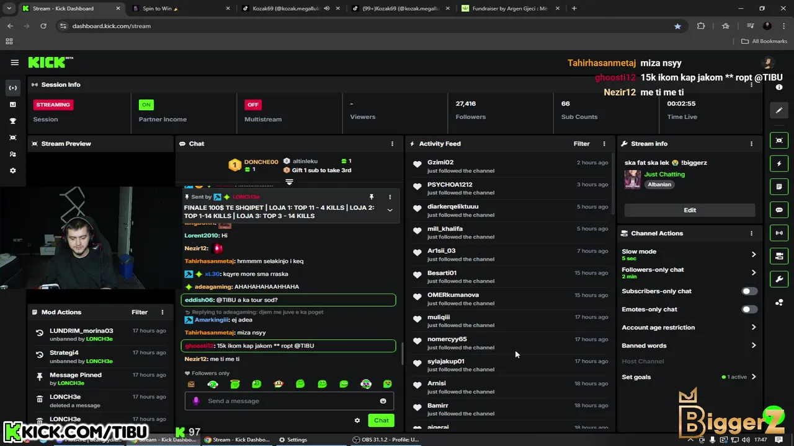Toggle the notes widget in right rail
Viewport: 794px width, 446px height.
point(779,186)
